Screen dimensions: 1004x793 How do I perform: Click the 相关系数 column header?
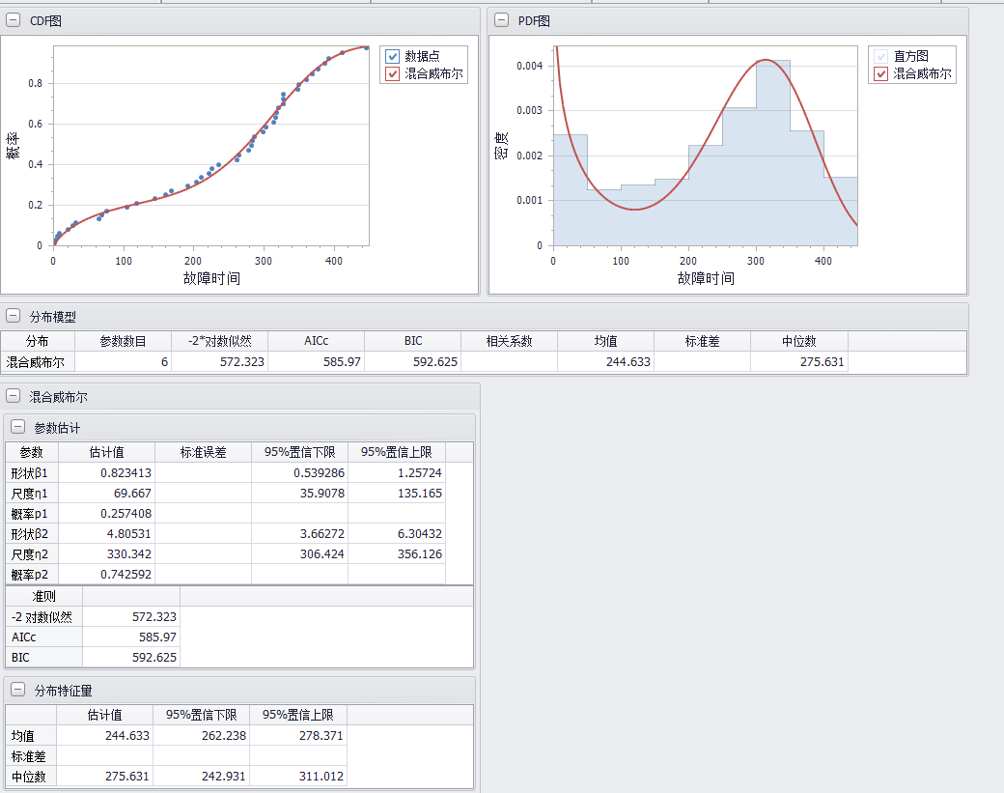point(509,341)
